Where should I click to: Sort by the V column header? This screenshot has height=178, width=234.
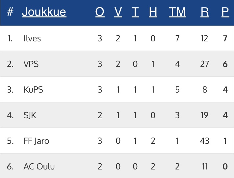coord(118,12)
